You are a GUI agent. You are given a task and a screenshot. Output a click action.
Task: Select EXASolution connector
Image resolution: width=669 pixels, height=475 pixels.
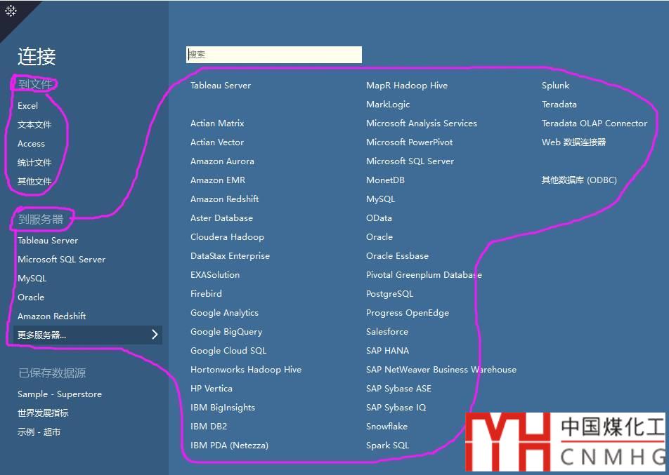(x=215, y=275)
